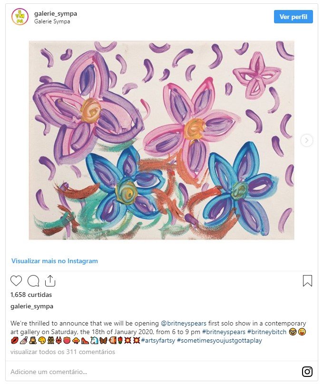
Task: Open the Visualizar mais no Instagram link
Action: pyautogui.click(x=55, y=261)
